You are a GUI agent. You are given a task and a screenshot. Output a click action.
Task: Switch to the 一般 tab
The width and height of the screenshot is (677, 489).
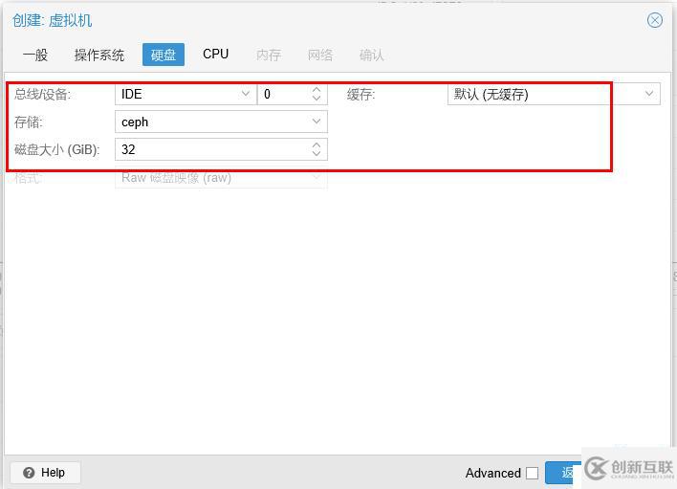[35, 55]
